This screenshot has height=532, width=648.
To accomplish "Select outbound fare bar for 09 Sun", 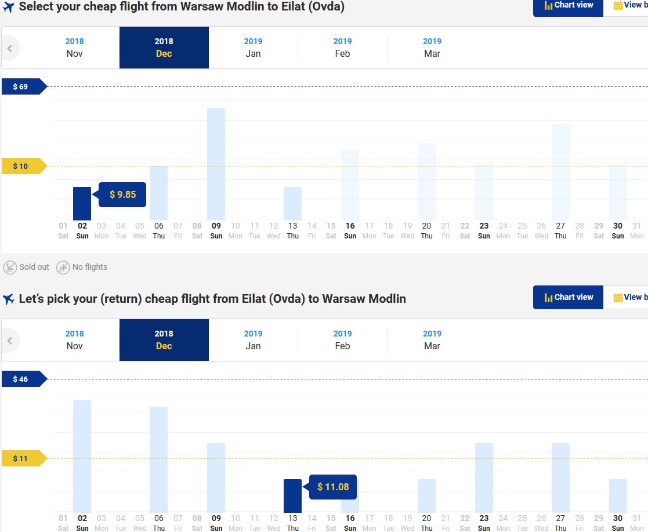I will [x=216, y=164].
